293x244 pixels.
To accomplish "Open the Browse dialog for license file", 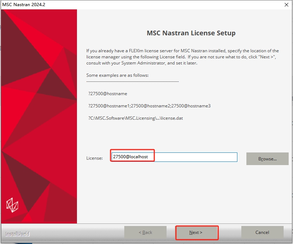I will pos(267,159).
